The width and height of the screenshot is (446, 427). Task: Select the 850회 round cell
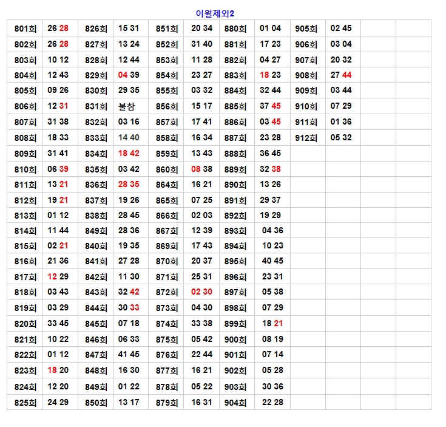96,403
